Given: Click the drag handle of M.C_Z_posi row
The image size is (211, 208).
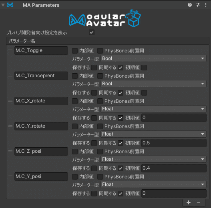Looking at the screenshot, I should [10, 151].
